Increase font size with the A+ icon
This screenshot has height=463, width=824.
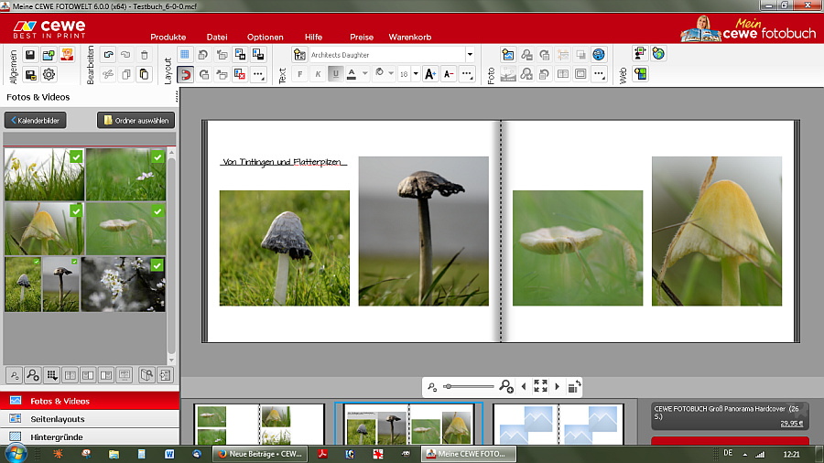430,74
